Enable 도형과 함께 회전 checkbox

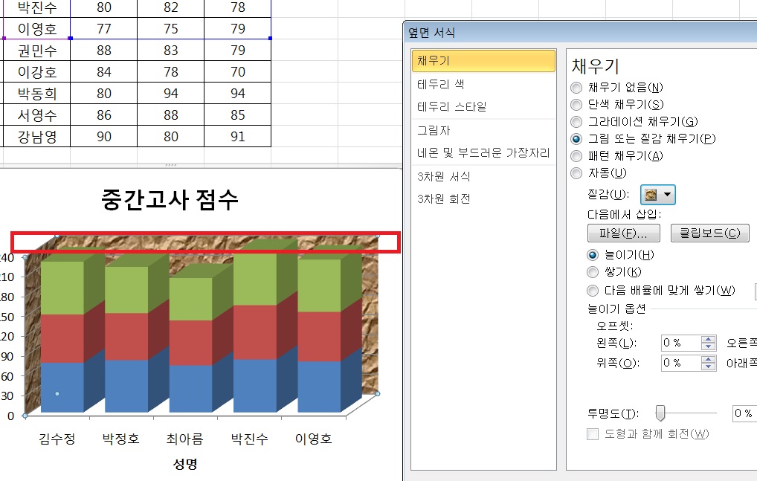point(593,434)
